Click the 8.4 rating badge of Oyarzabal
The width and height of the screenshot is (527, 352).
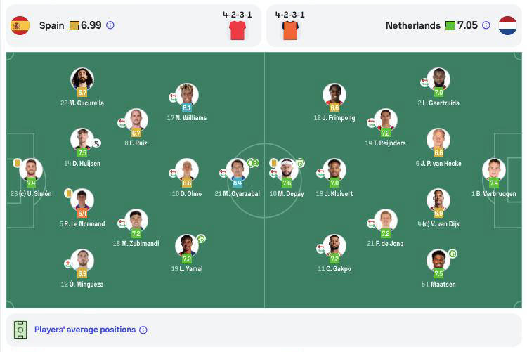click(x=238, y=183)
